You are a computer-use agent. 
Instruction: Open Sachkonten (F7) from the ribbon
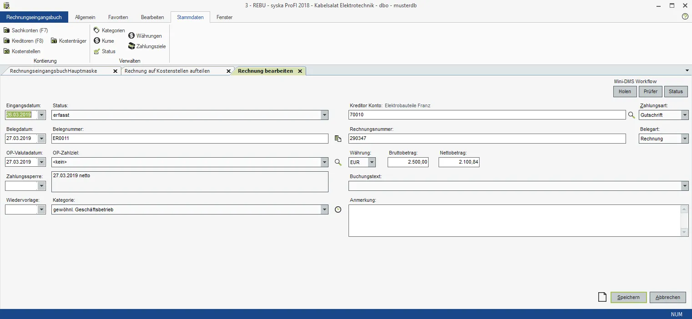(26, 30)
